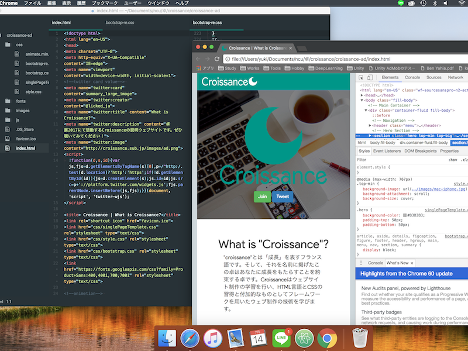Click the blue Tweet button
Viewport: 468px width, 351px height.
[283, 197]
